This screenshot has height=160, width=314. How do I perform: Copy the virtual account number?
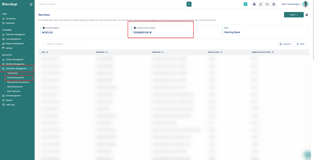point(150,32)
